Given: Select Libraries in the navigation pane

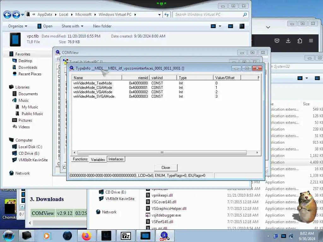Looking at the screenshot, I should coord(22,87).
